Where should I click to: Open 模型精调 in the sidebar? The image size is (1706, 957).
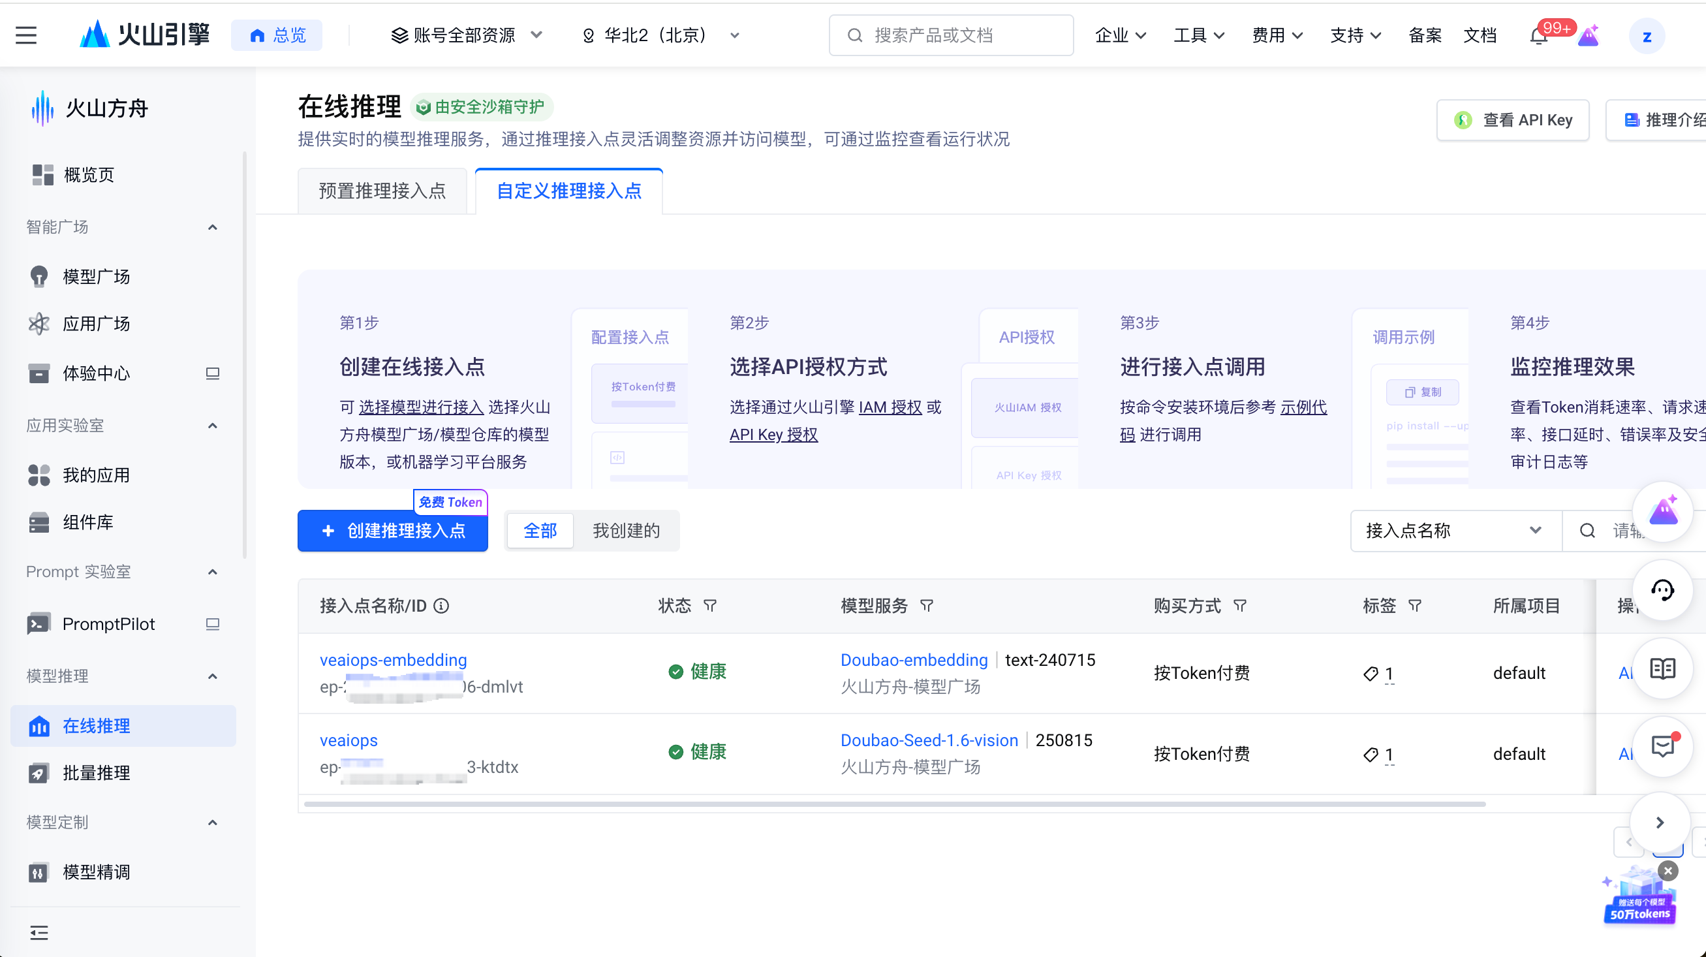pos(97,871)
